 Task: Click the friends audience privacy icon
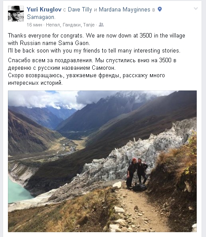click(101, 25)
